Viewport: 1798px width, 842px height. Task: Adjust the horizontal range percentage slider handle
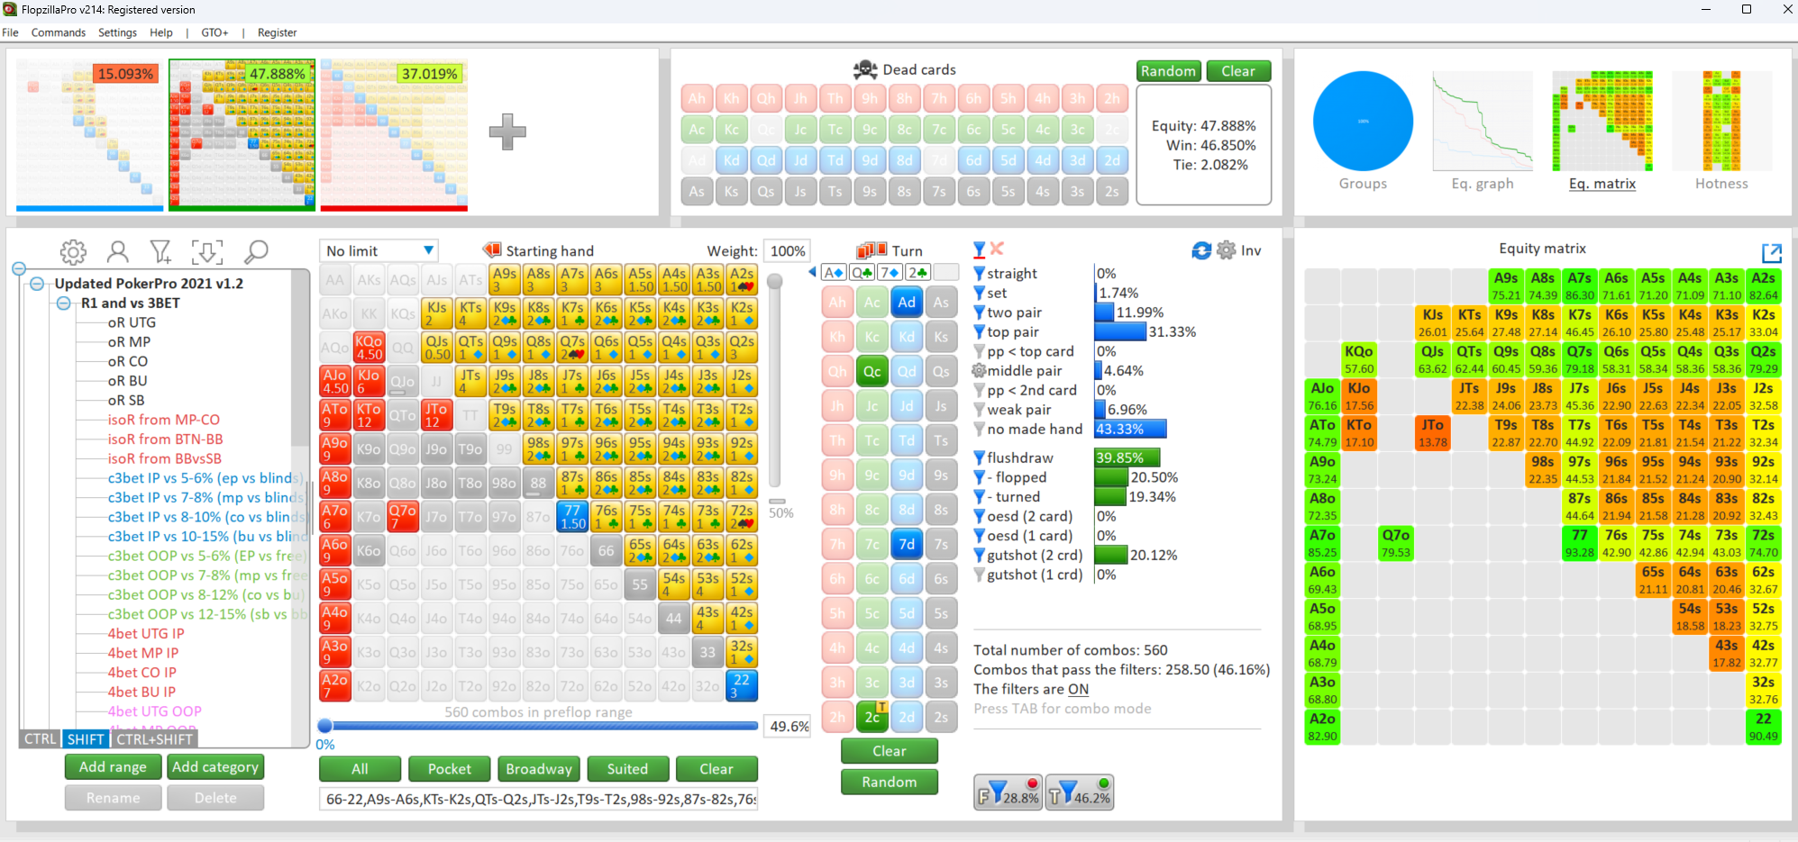coord(325,726)
